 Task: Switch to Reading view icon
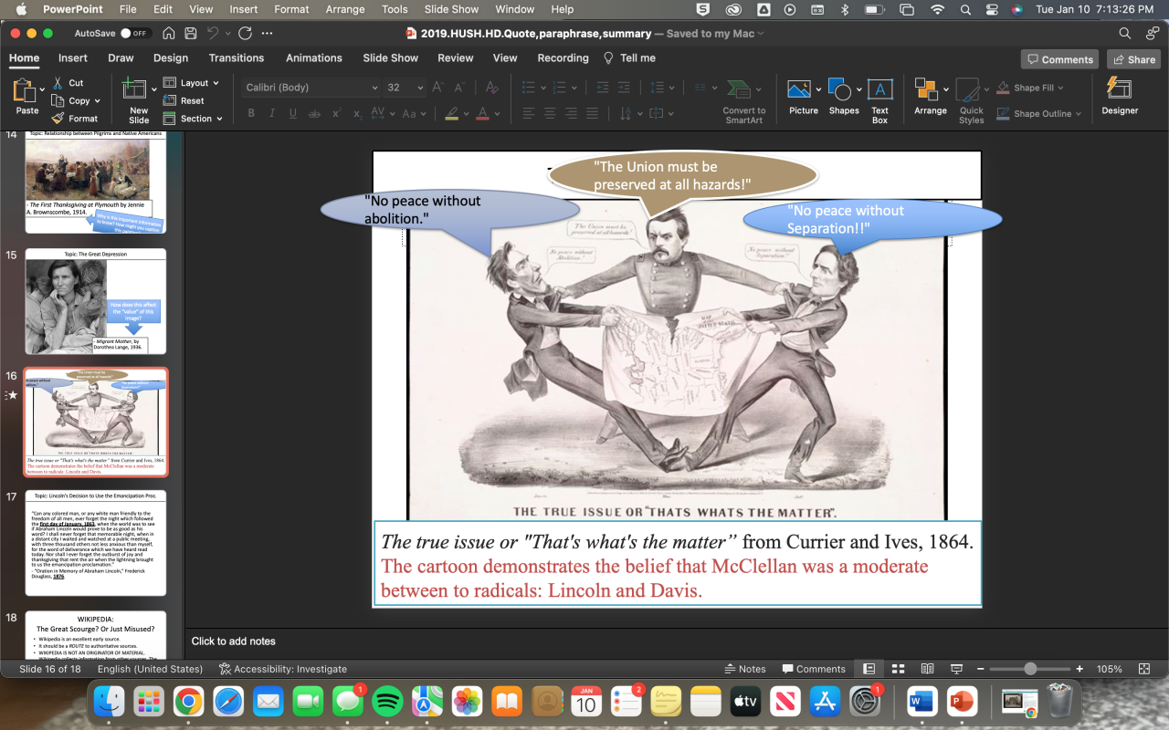[x=927, y=669]
